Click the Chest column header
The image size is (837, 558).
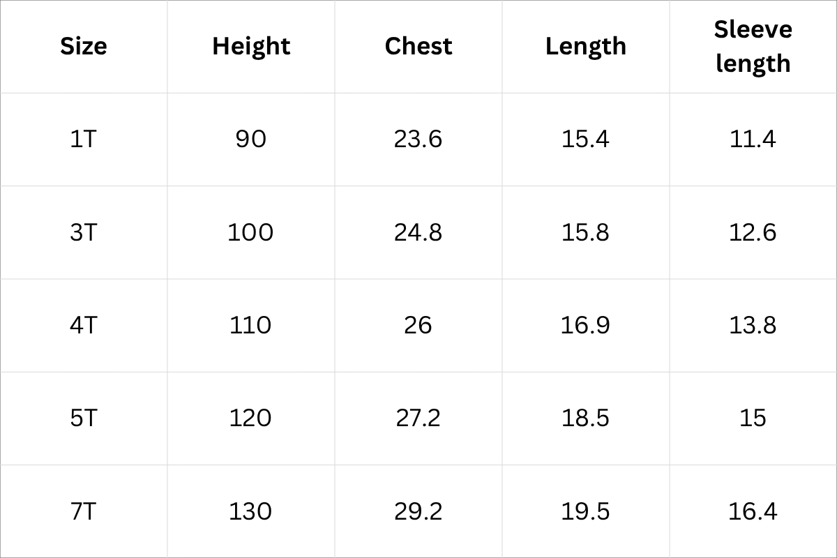418,46
